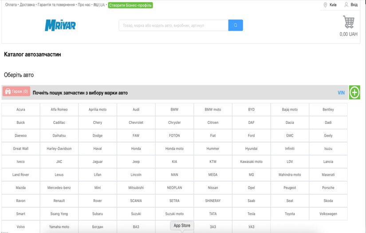366x233 pixels.
Task: Select the Nissan brand
Action: tap(213, 188)
